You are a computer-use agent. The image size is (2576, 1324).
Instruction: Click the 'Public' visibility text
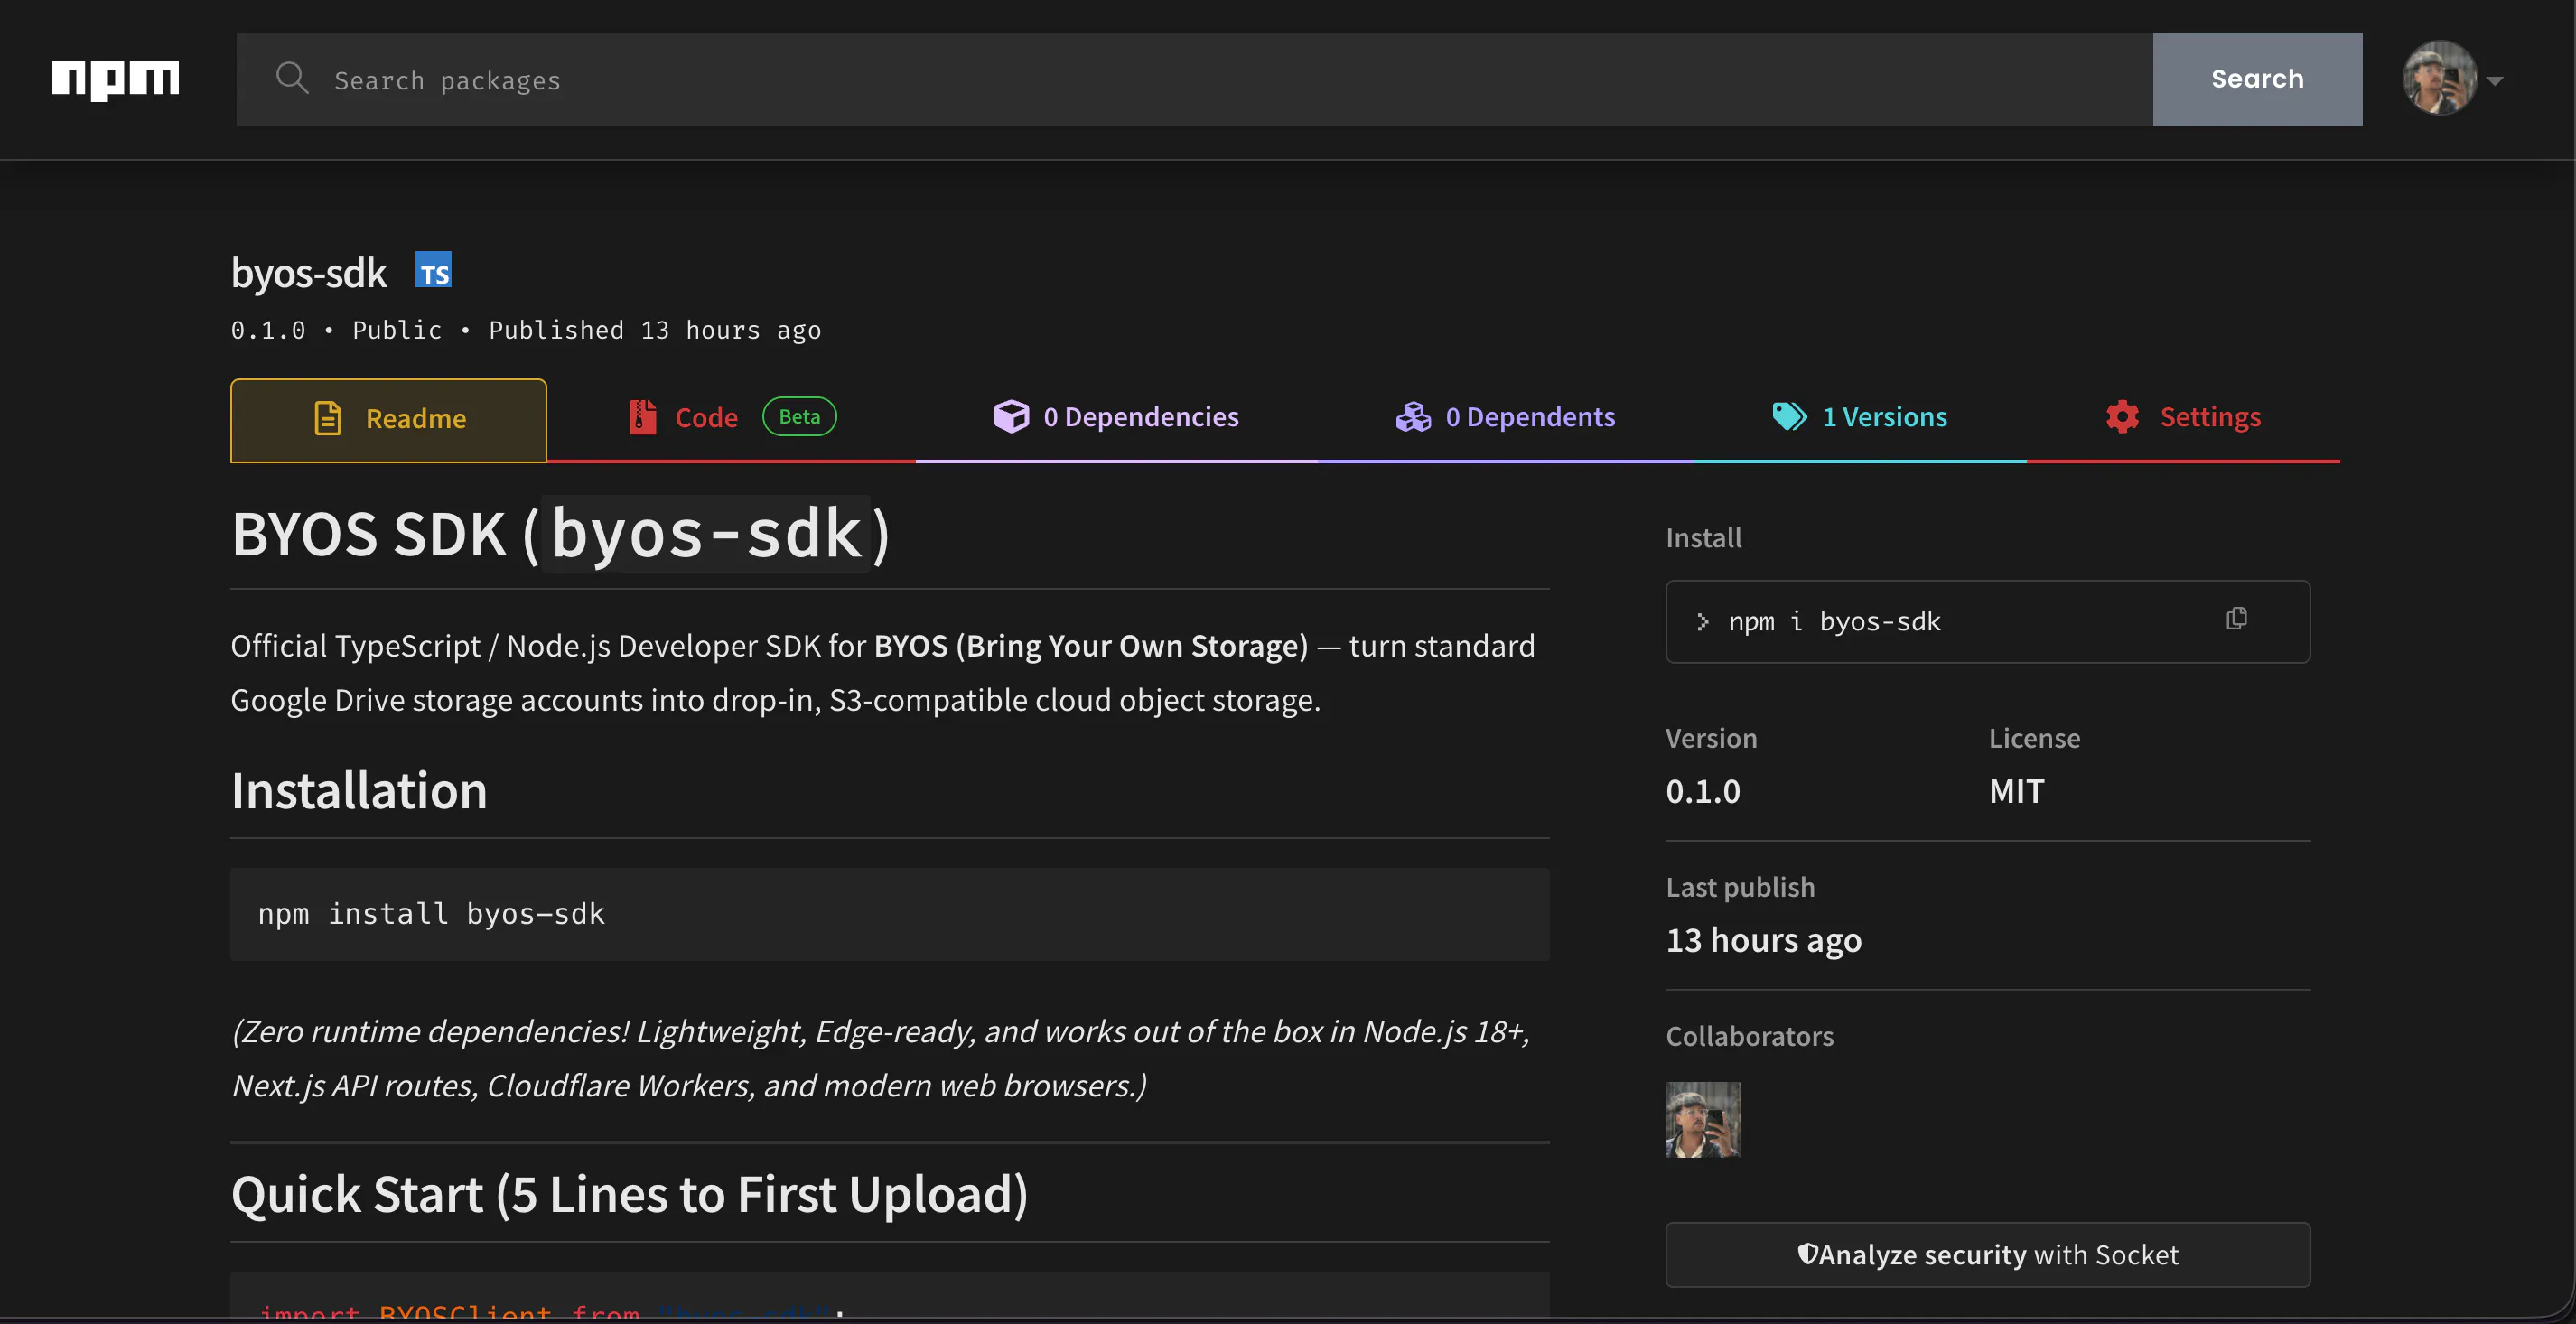[x=396, y=330]
